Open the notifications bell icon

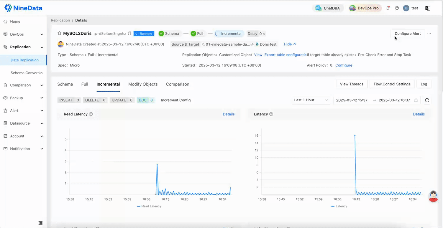click(388, 8)
